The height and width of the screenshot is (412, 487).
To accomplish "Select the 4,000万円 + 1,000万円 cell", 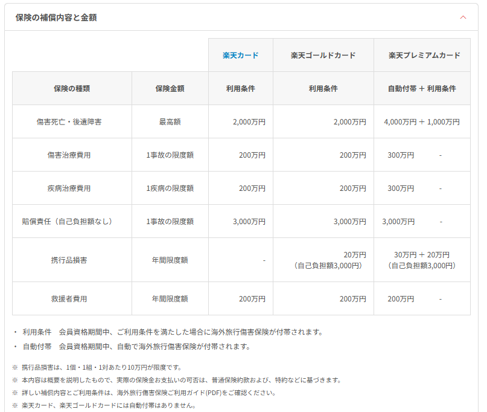I will pyautogui.click(x=422, y=121).
